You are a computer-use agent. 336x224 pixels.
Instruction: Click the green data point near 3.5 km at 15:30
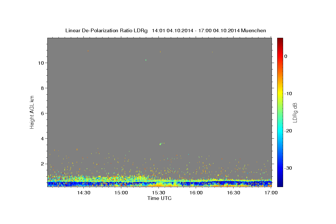click(160, 144)
